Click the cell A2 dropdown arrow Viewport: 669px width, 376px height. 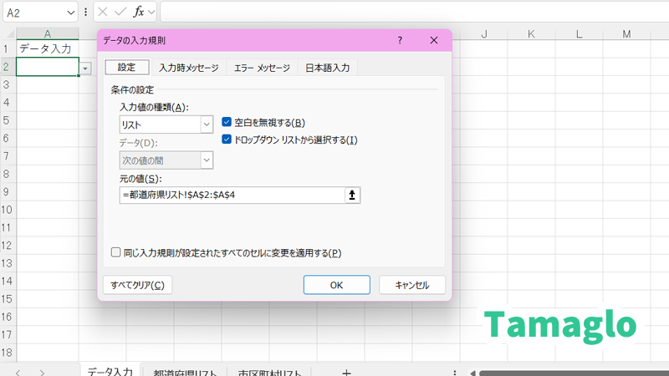click(85, 68)
